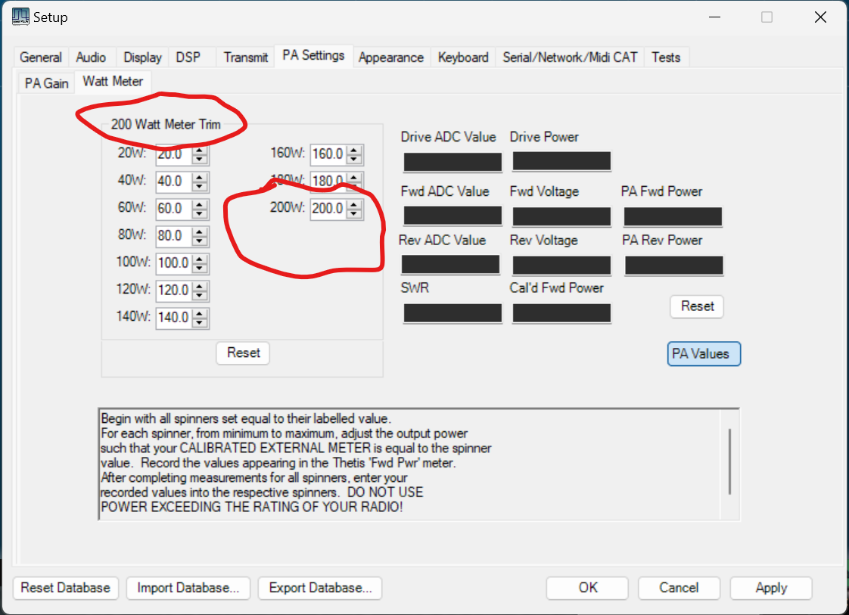
Task: Click Reset near PA Rev Power
Action: pos(696,306)
